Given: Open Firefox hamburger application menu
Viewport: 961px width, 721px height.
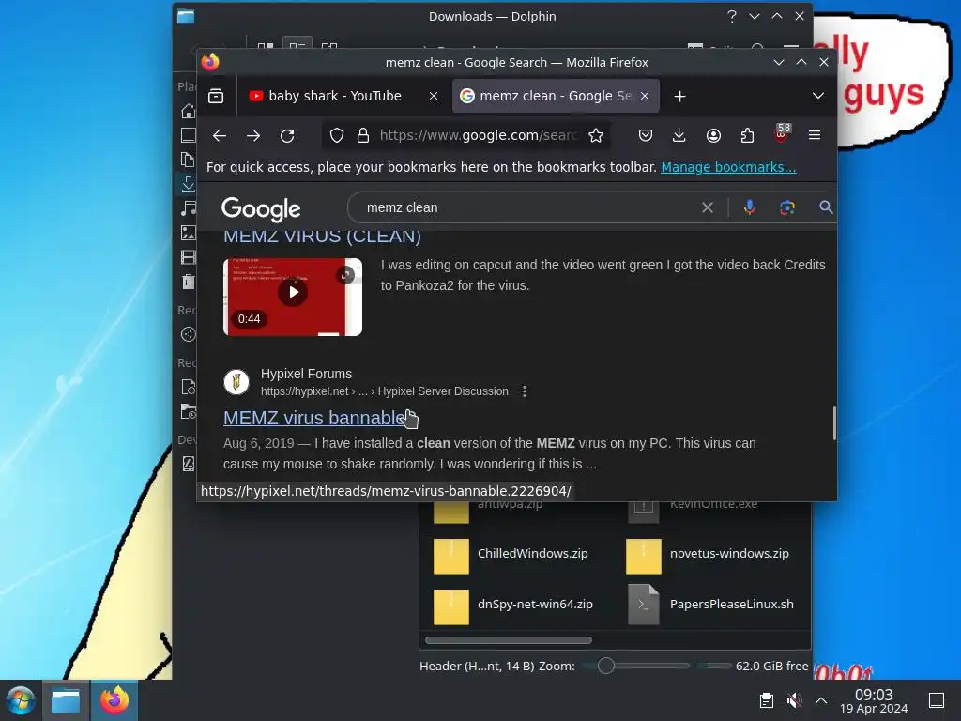Looking at the screenshot, I should (x=815, y=135).
